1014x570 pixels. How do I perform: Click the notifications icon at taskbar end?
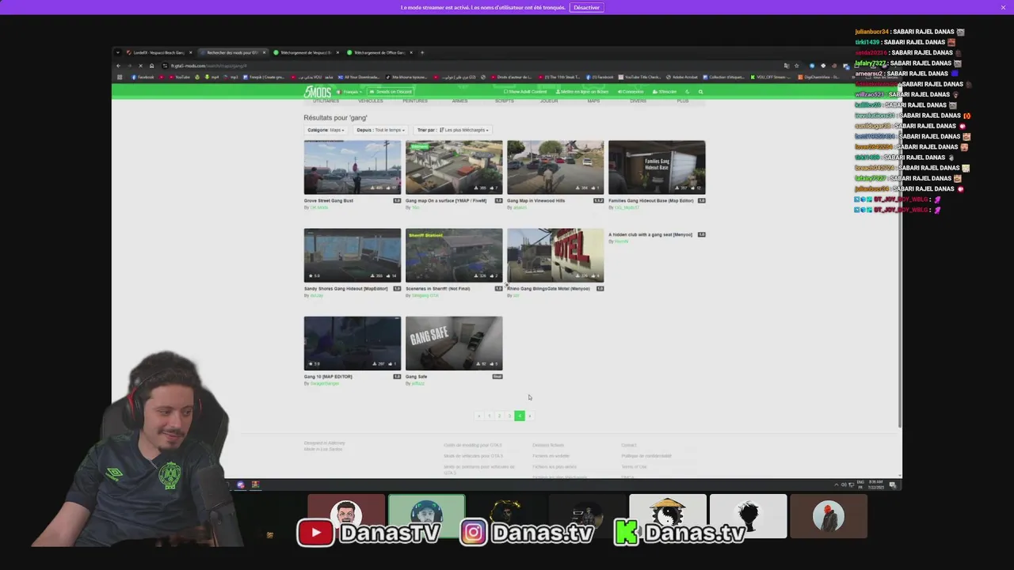[x=893, y=484]
